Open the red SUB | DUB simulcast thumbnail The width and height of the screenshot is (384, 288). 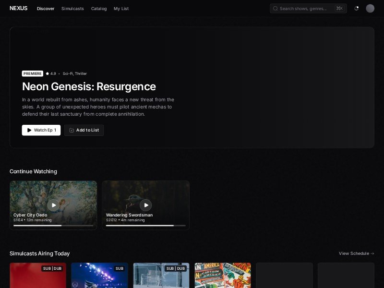coord(38,276)
